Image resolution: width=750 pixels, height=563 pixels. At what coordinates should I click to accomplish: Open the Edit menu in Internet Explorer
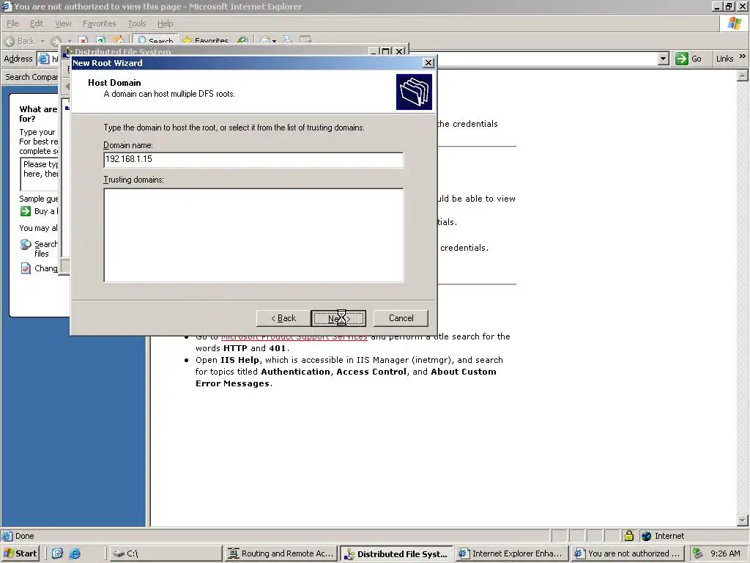point(37,23)
